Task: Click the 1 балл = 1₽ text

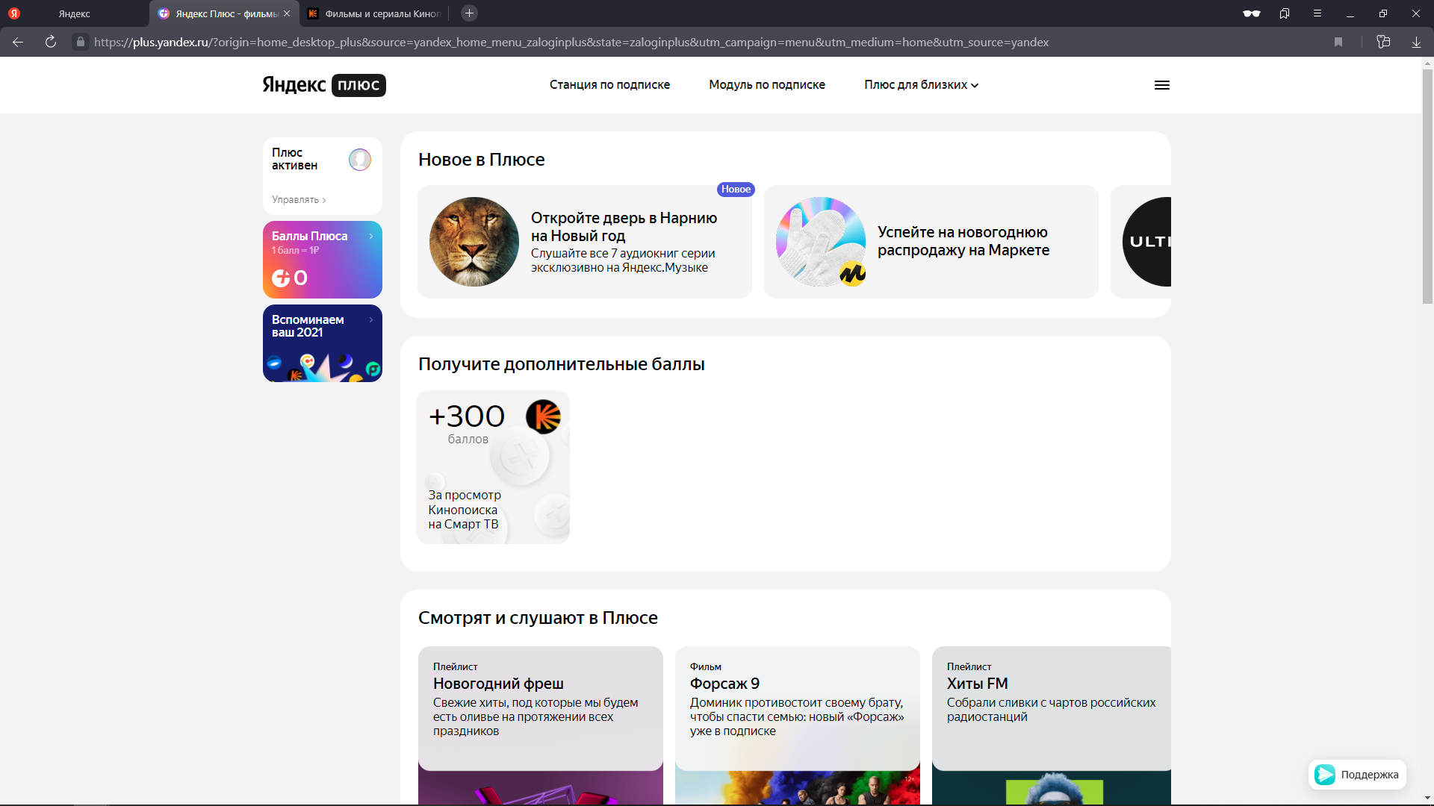Action: 296,251
